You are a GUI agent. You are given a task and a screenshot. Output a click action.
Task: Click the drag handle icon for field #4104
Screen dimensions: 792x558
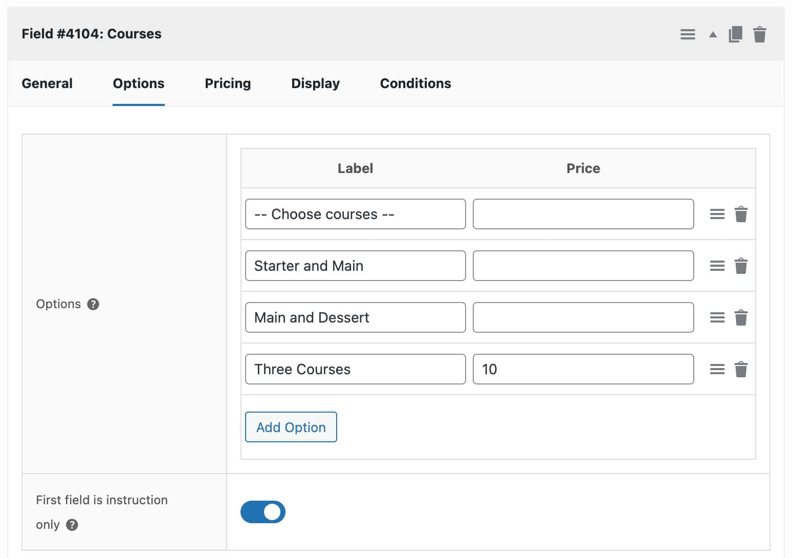coord(688,34)
